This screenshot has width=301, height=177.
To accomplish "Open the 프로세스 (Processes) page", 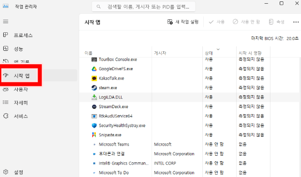I will click(x=23, y=35).
